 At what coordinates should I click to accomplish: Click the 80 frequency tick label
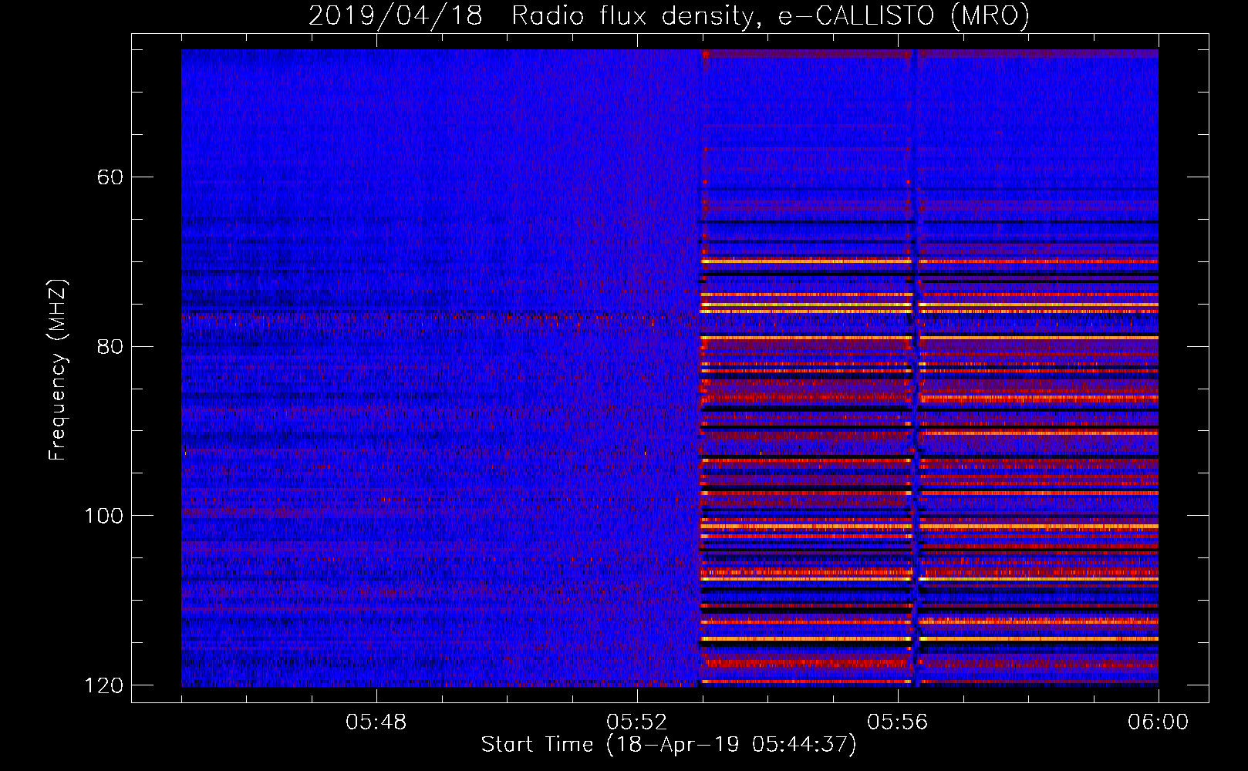[110, 346]
